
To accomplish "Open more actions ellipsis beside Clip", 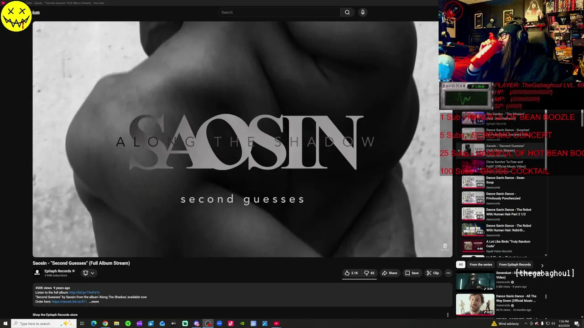I will 448,273.
